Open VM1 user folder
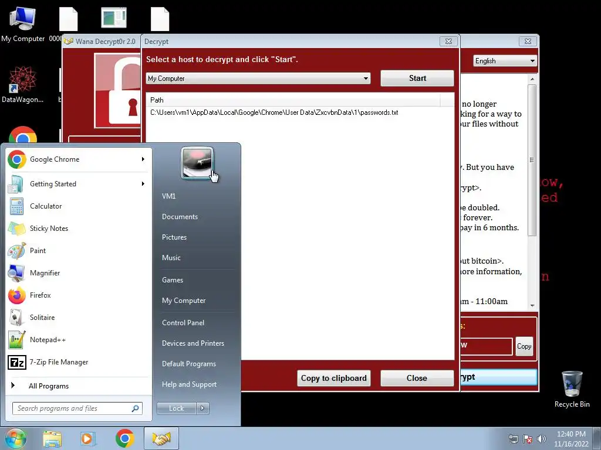Image resolution: width=601 pixels, height=450 pixels. pyautogui.click(x=168, y=196)
